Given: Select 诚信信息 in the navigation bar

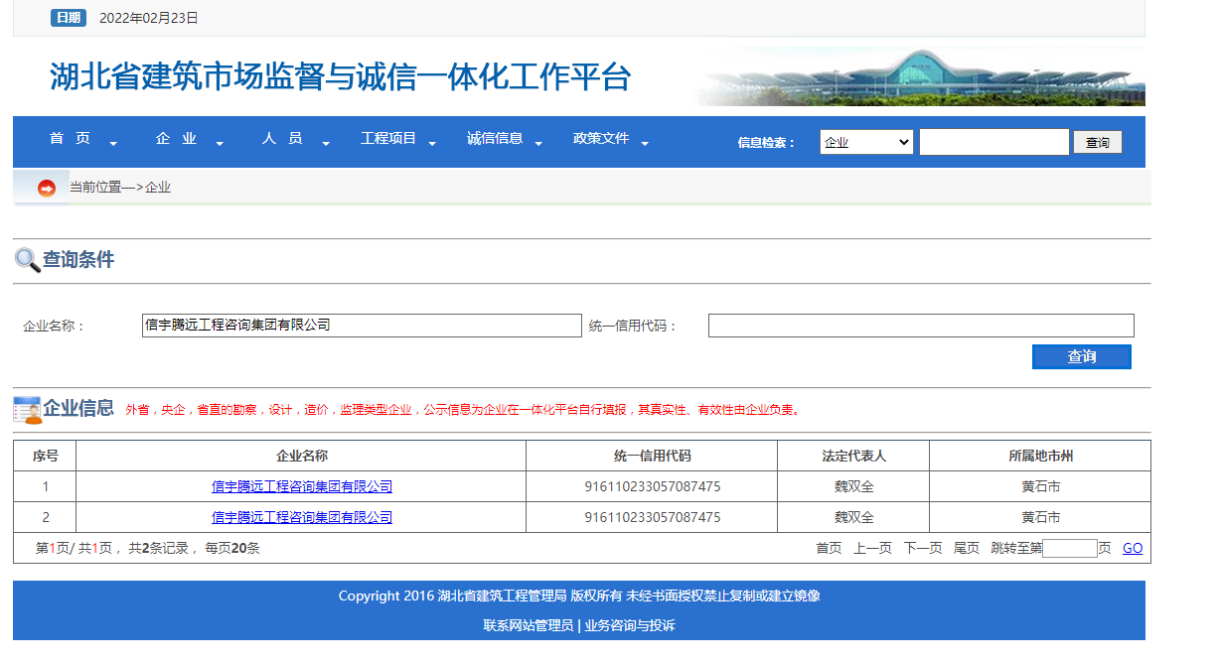Looking at the screenshot, I should point(495,138).
